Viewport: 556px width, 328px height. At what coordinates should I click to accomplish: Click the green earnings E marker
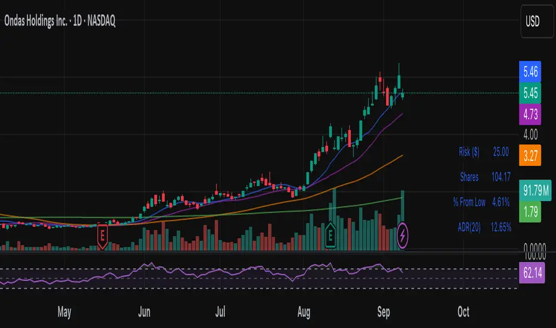(x=330, y=235)
